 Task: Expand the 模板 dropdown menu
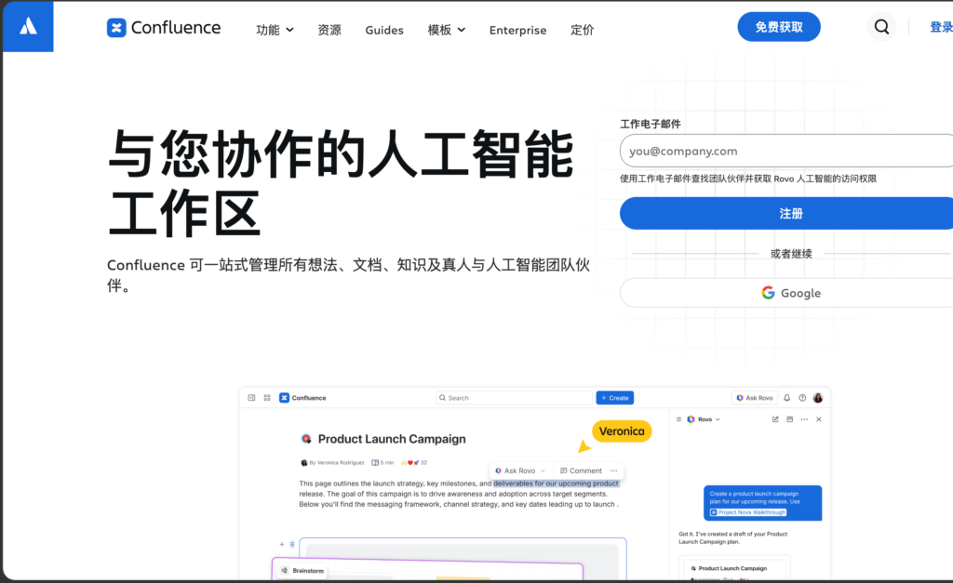point(446,30)
